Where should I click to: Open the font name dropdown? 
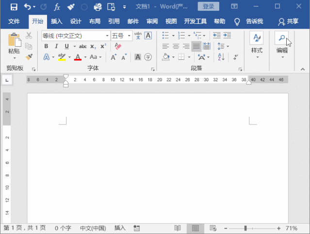(x=107, y=36)
